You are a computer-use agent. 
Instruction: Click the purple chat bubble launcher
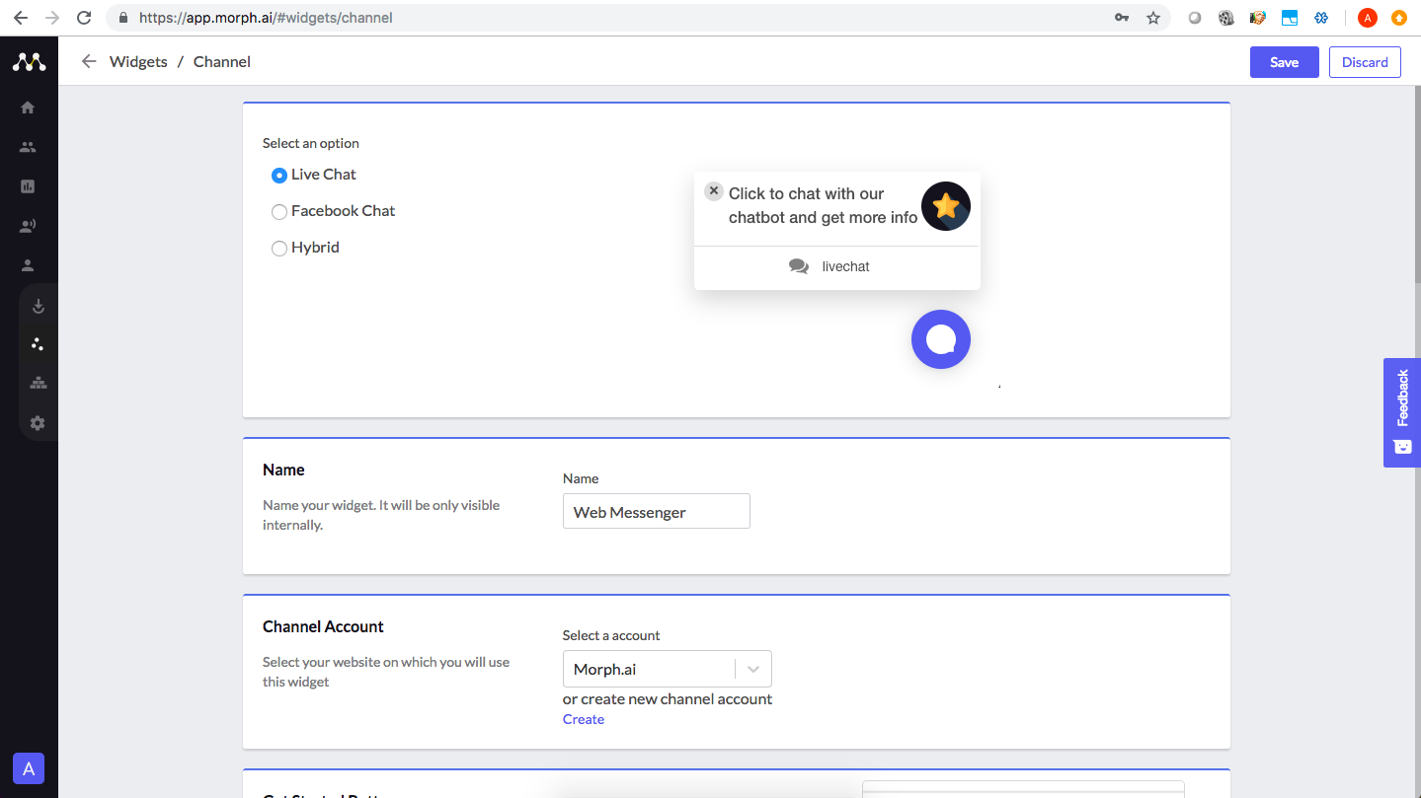click(x=941, y=339)
